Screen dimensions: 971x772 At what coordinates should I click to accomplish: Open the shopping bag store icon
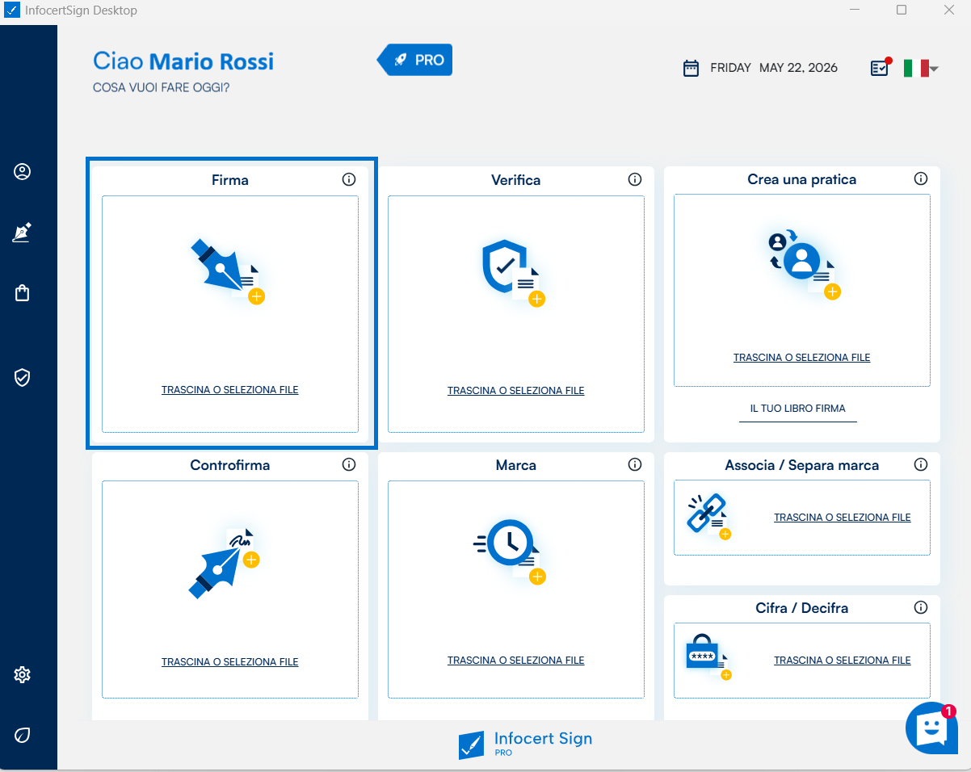[23, 292]
